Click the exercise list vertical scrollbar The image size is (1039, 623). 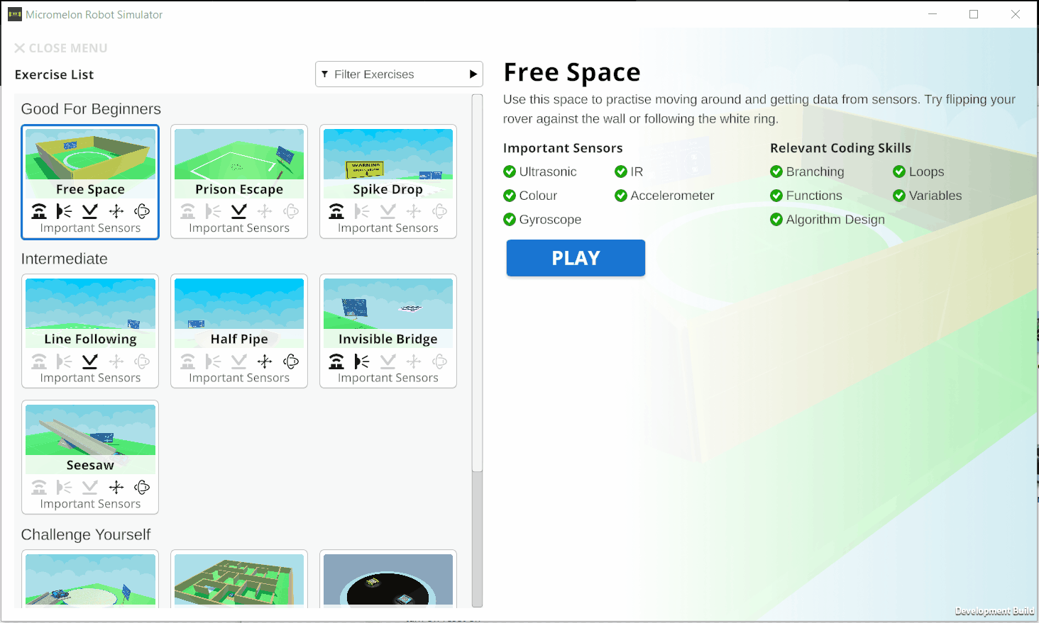tap(477, 284)
